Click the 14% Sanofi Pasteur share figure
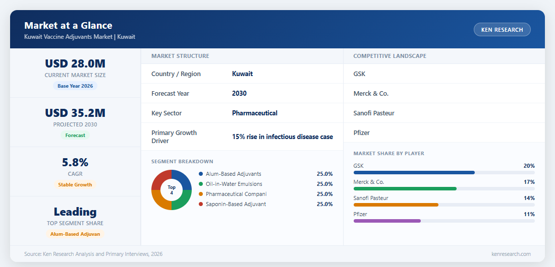The image size is (555, 267). 529,198
